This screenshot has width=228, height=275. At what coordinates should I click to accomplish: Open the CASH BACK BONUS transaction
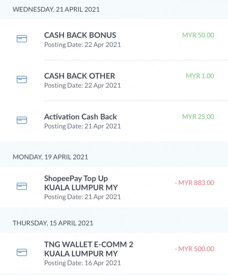(80, 35)
